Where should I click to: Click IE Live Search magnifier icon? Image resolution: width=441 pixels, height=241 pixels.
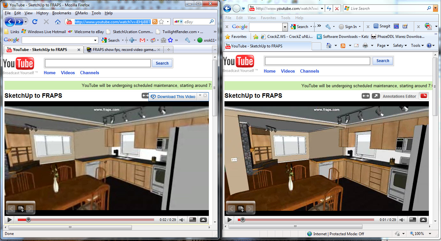tap(429, 9)
